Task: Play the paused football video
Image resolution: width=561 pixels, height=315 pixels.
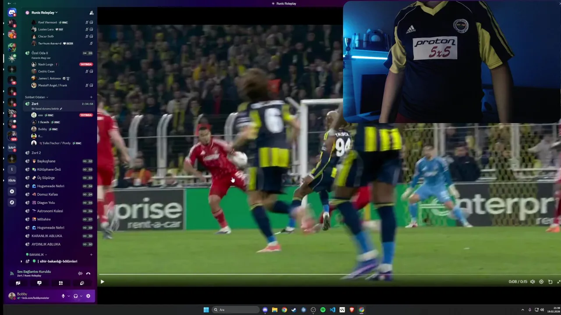Action: [x=103, y=282]
